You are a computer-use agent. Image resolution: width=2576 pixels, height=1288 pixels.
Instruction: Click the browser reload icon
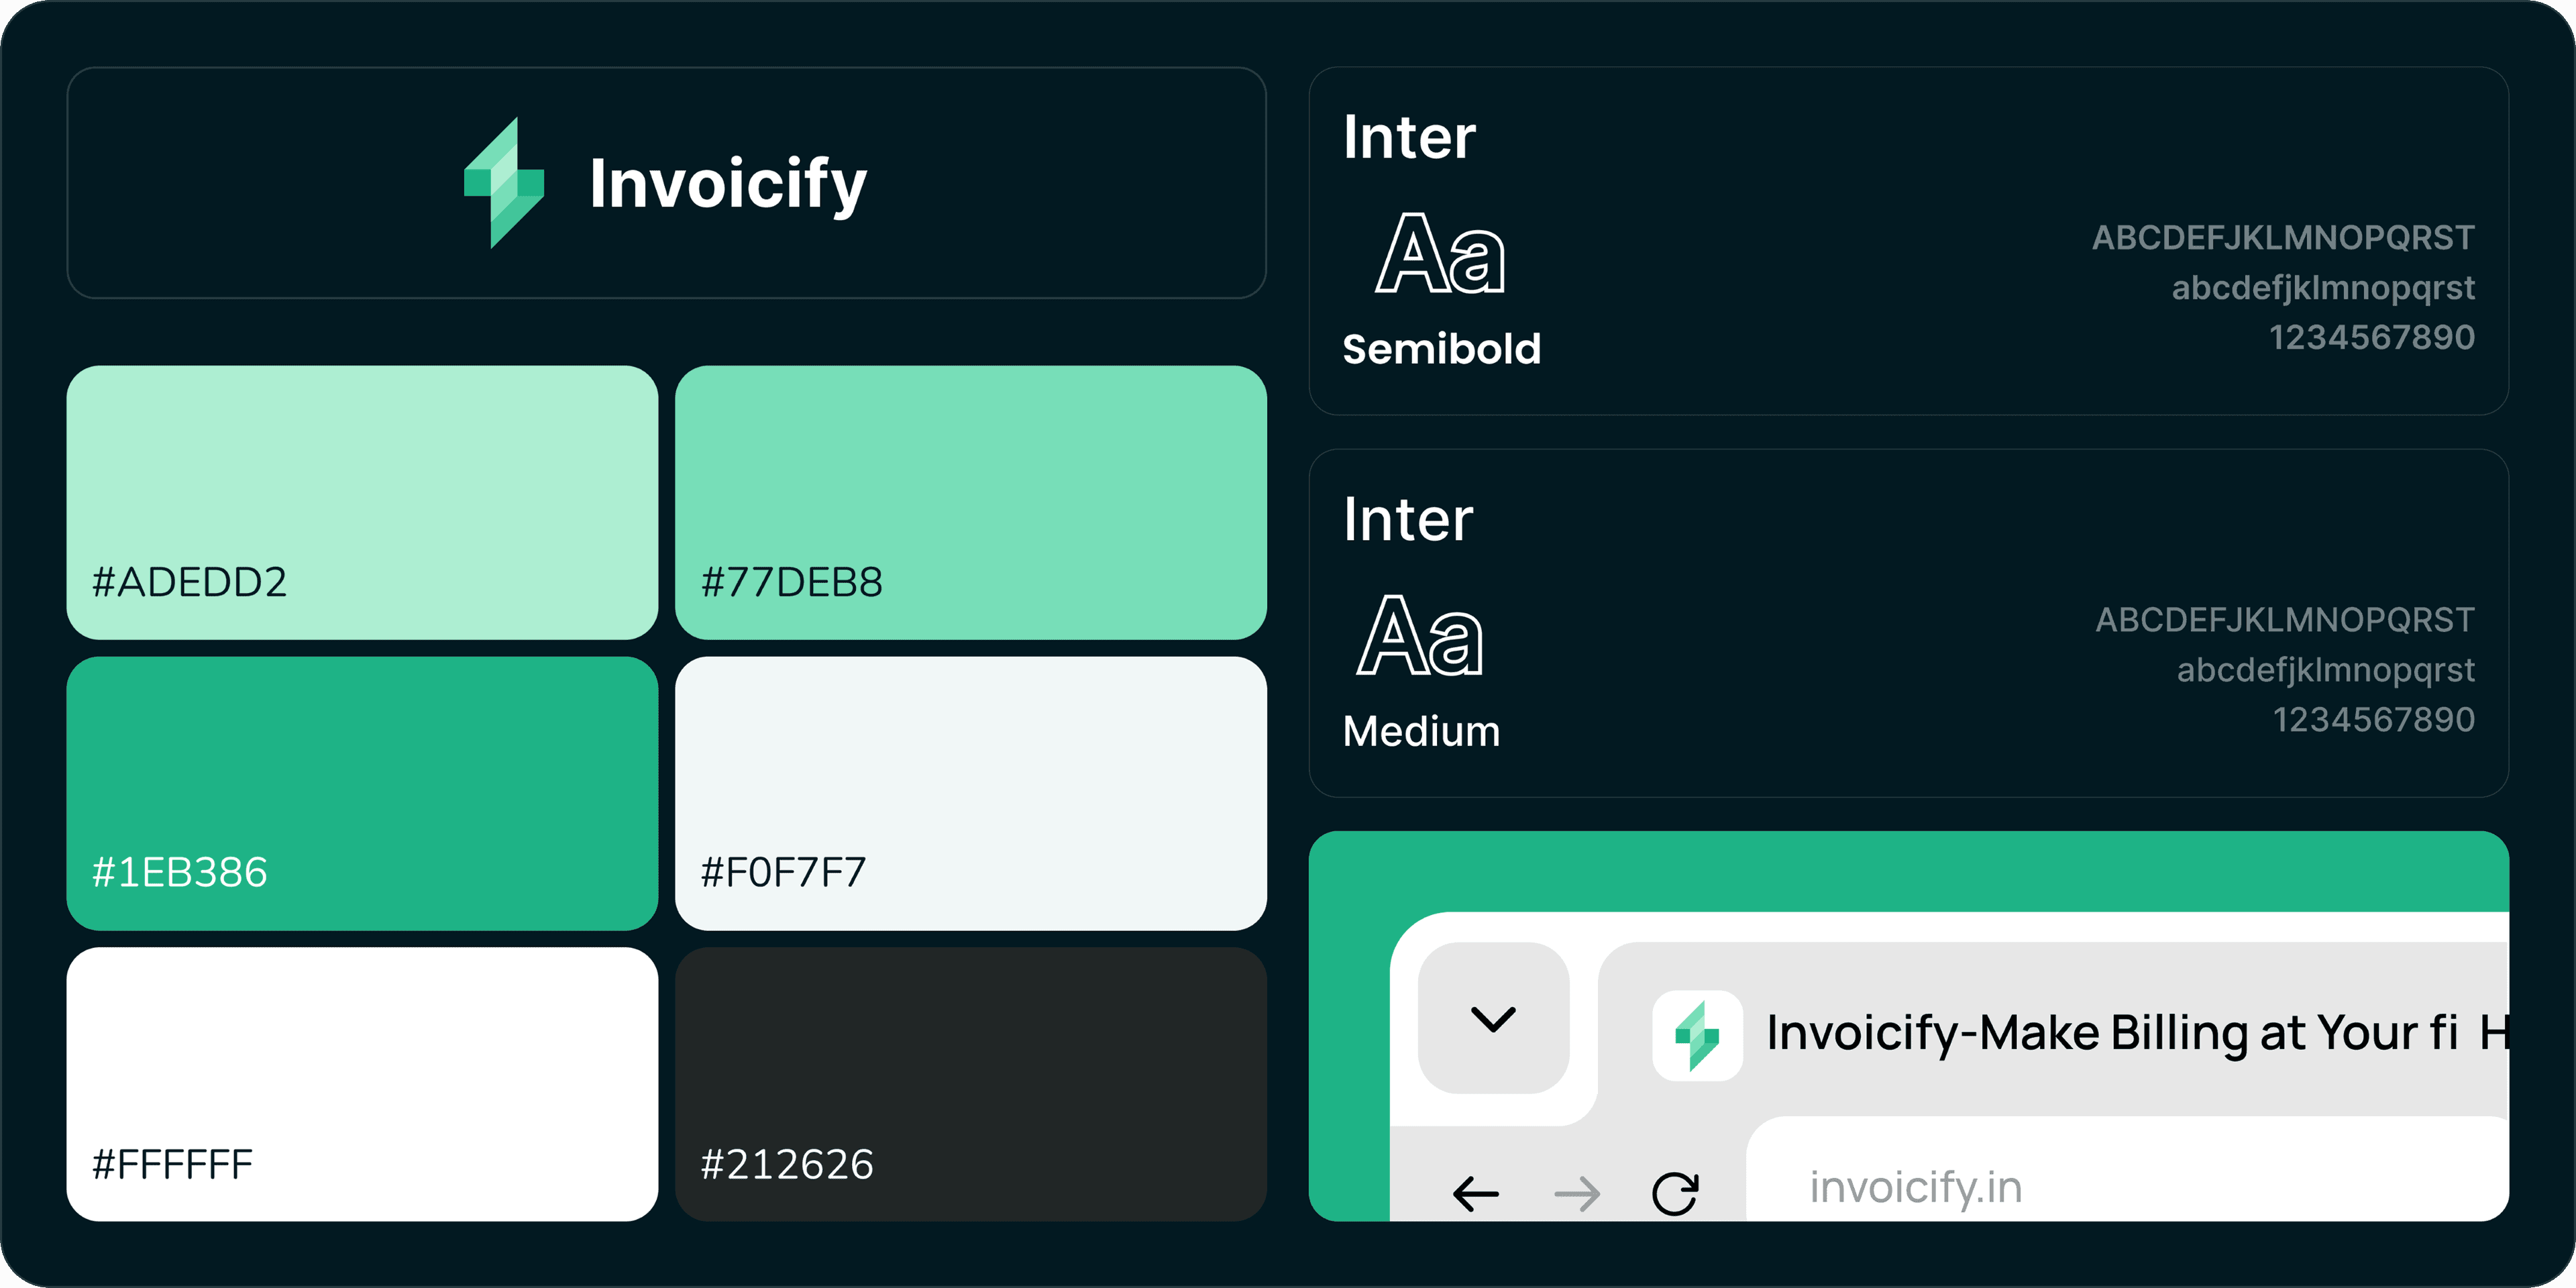(x=1675, y=1192)
